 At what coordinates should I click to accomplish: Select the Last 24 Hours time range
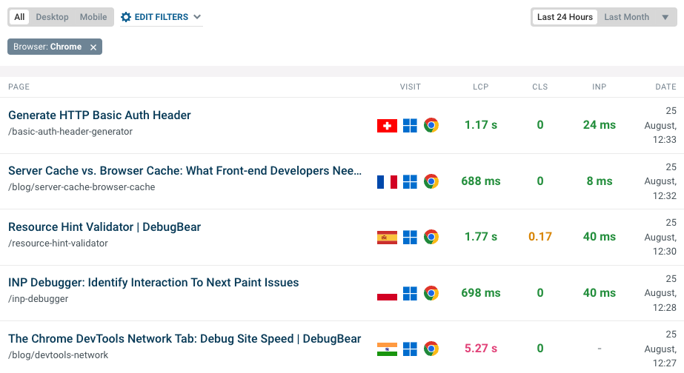tap(565, 17)
